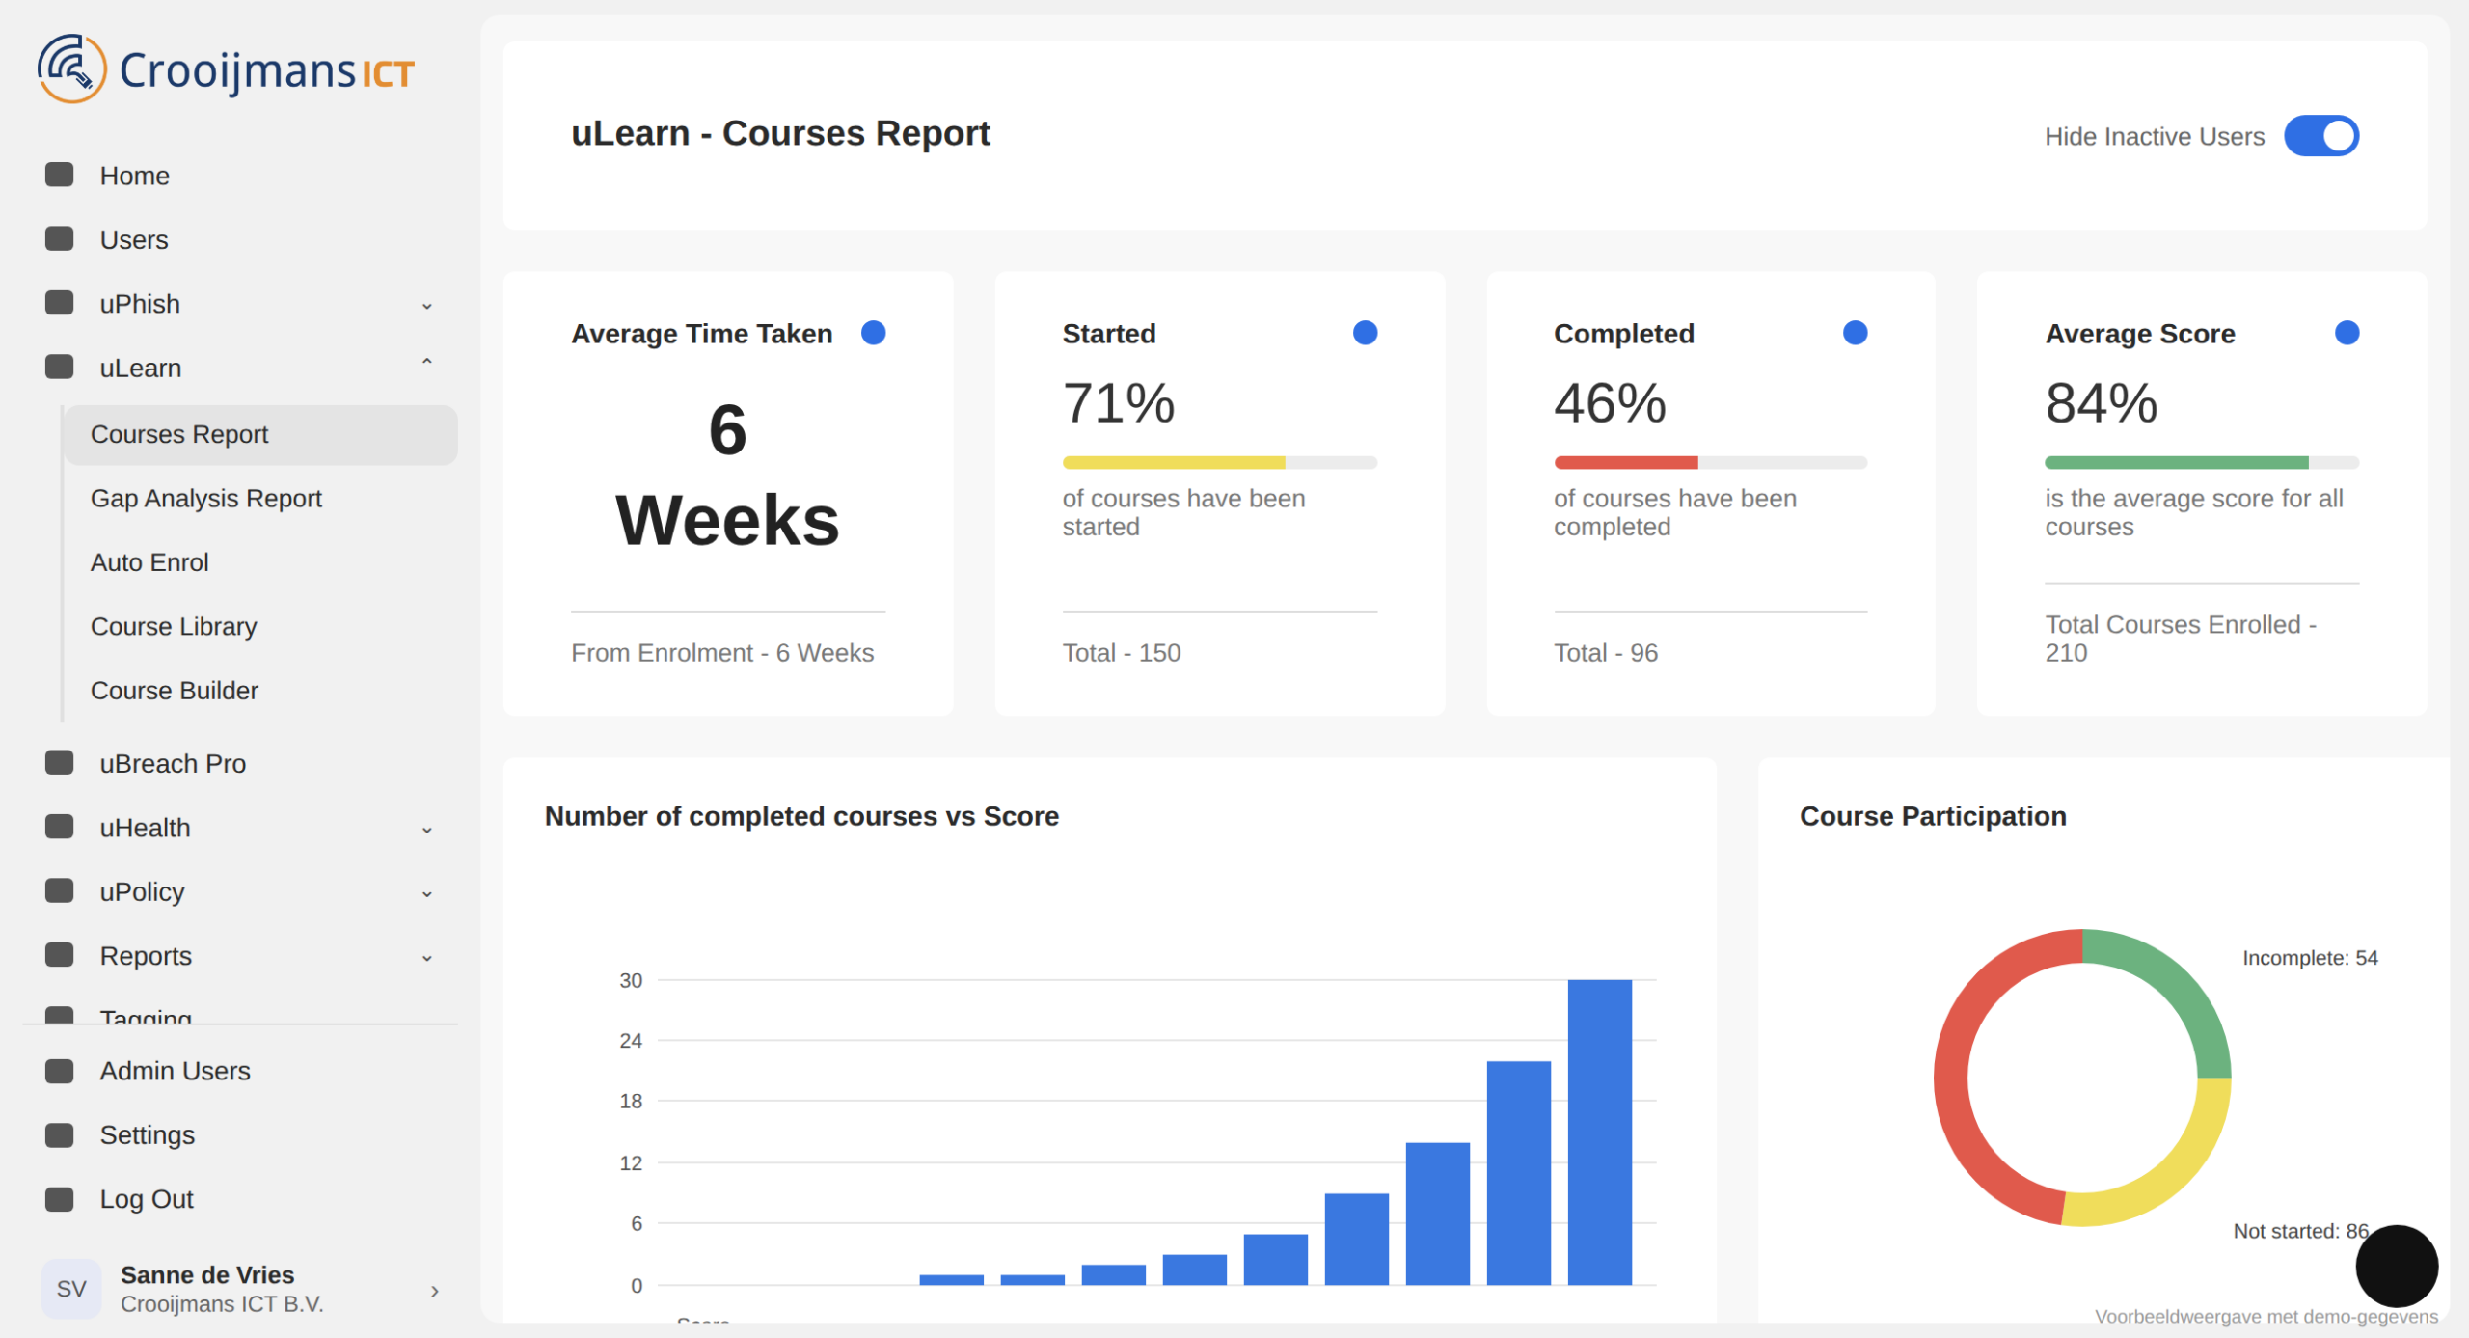Expand the Reports menu chevron
This screenshot has width=2469, height=1338.
(426, 958)
